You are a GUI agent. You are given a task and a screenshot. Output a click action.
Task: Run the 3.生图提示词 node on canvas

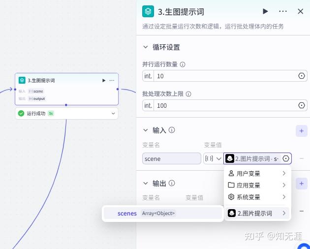tap(104, 81)
